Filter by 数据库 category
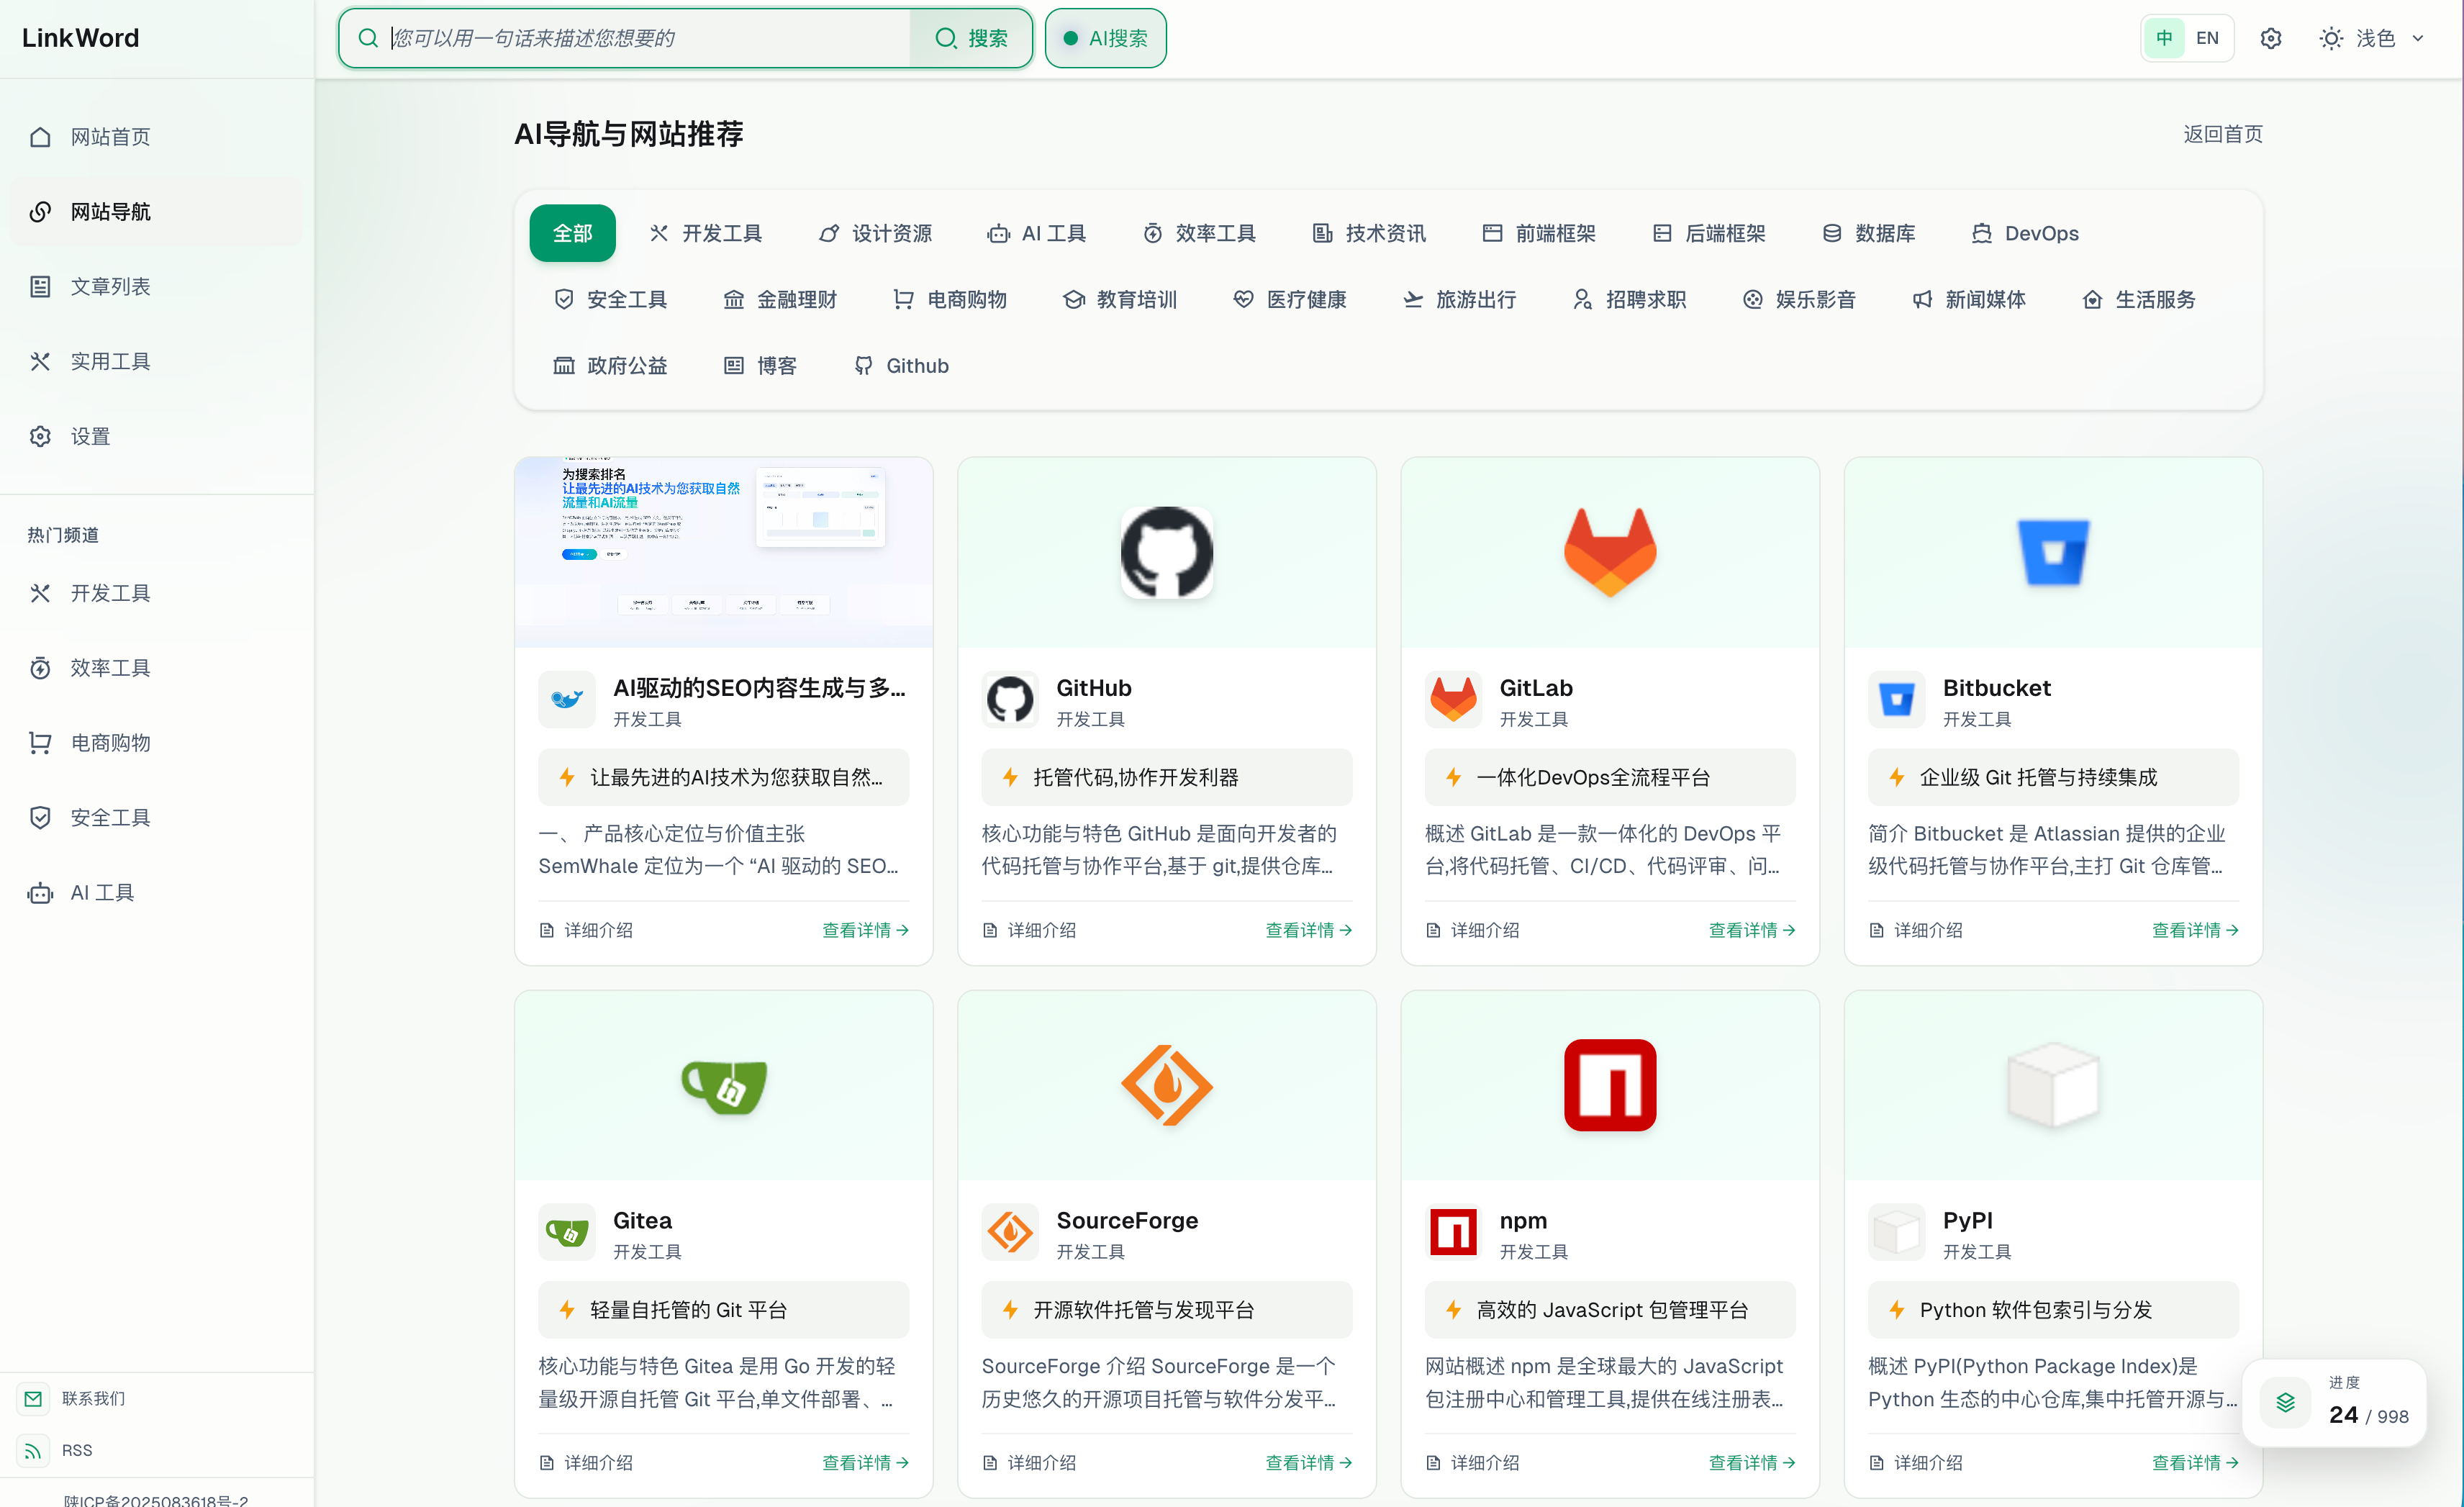 pos(1868,233)
